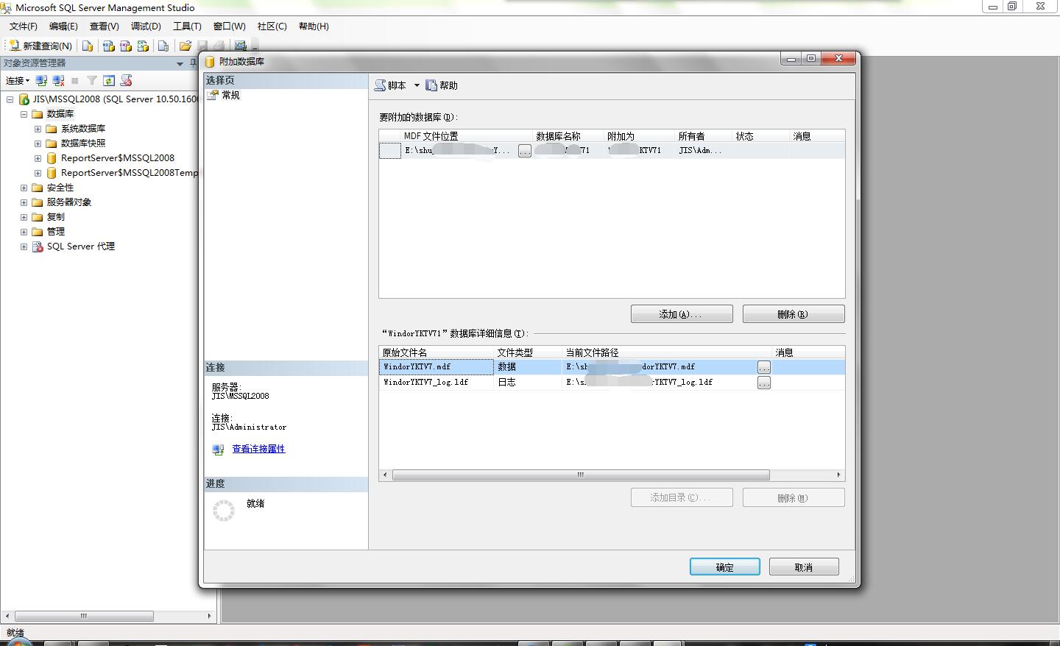The height and width of the screenshot is (646, 1060).
Task: Select the WindorYKTV7.mdf file row
Action: [612, 366]
